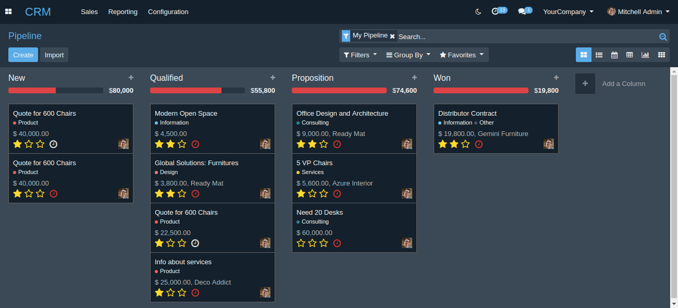678x308 pixels.
Task: Open the Mitchell Admin user menu
Action: point(638,11)
